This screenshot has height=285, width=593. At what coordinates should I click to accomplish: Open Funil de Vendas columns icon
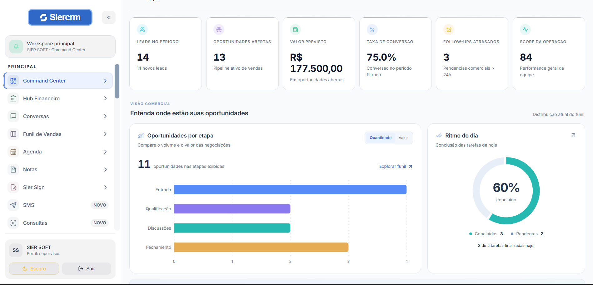pos(13,134)
